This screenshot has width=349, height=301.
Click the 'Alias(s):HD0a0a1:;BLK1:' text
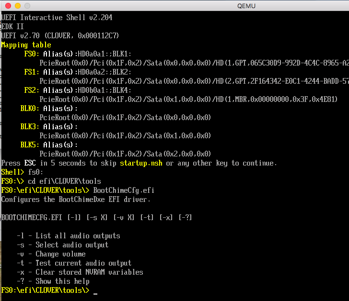pos(87,54)
